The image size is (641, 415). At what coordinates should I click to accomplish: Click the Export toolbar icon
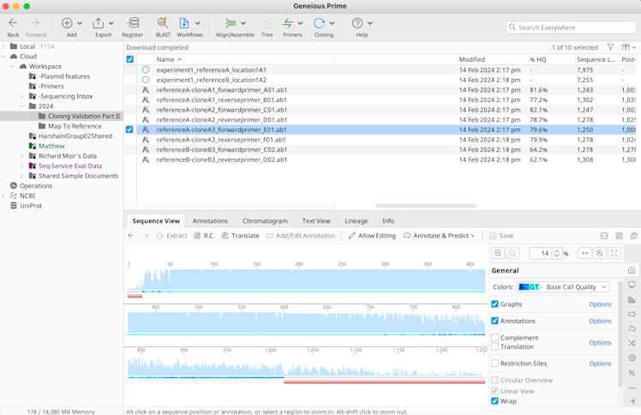[x=99, y=24]
